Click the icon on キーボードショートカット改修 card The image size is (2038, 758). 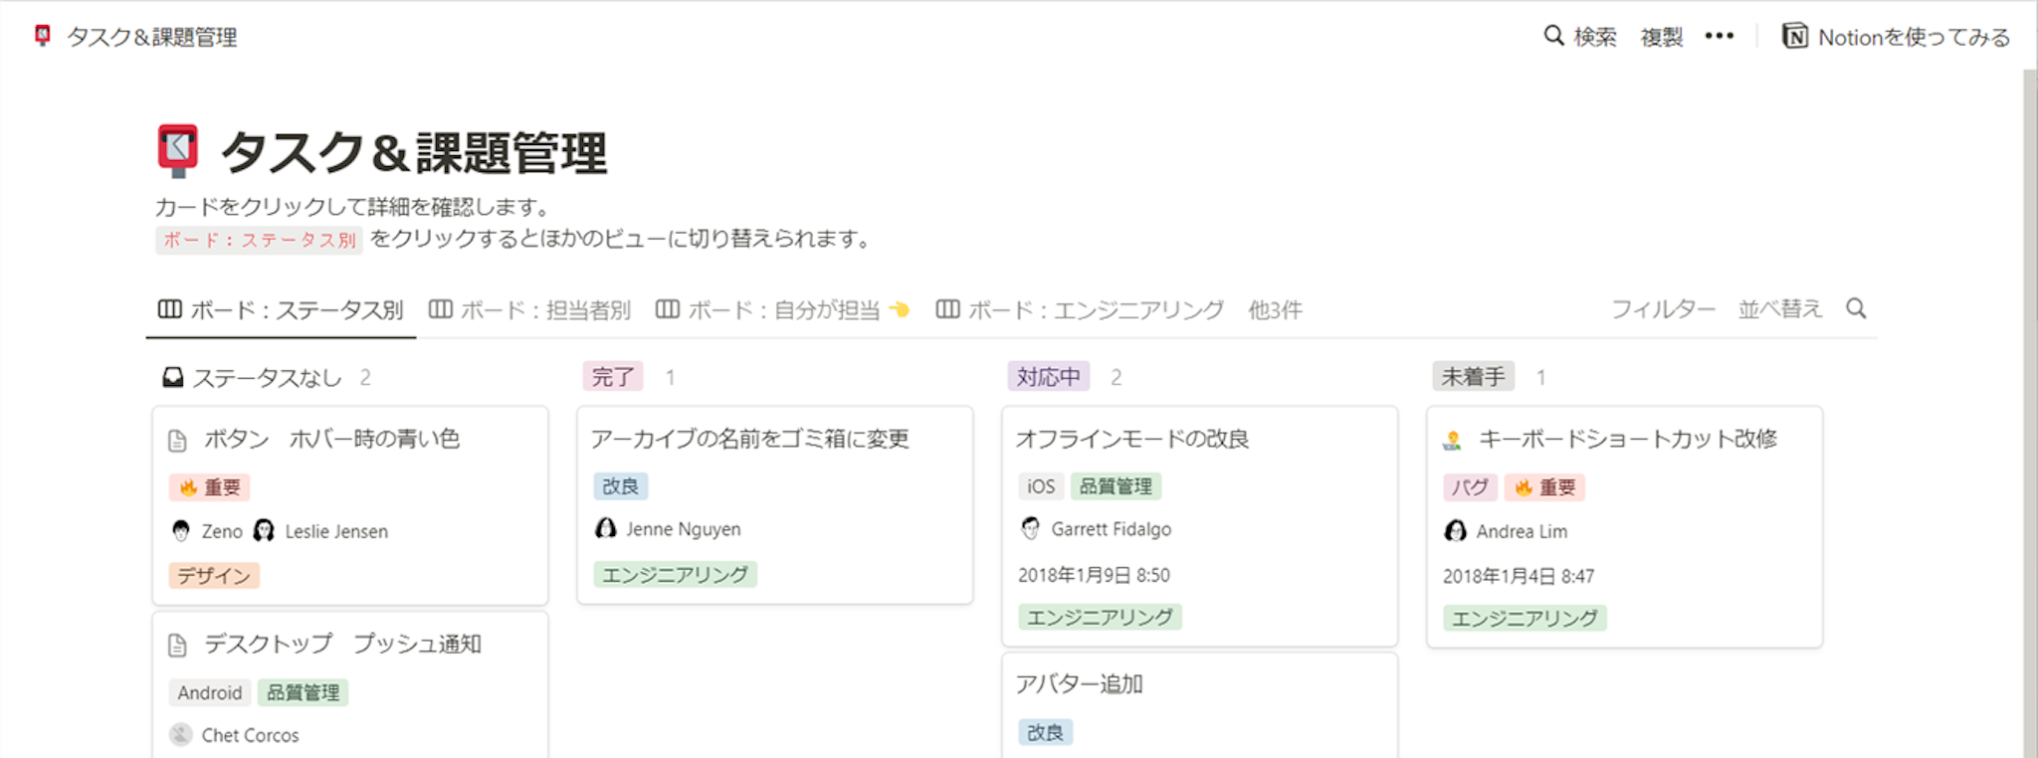tap(1453, 440)
